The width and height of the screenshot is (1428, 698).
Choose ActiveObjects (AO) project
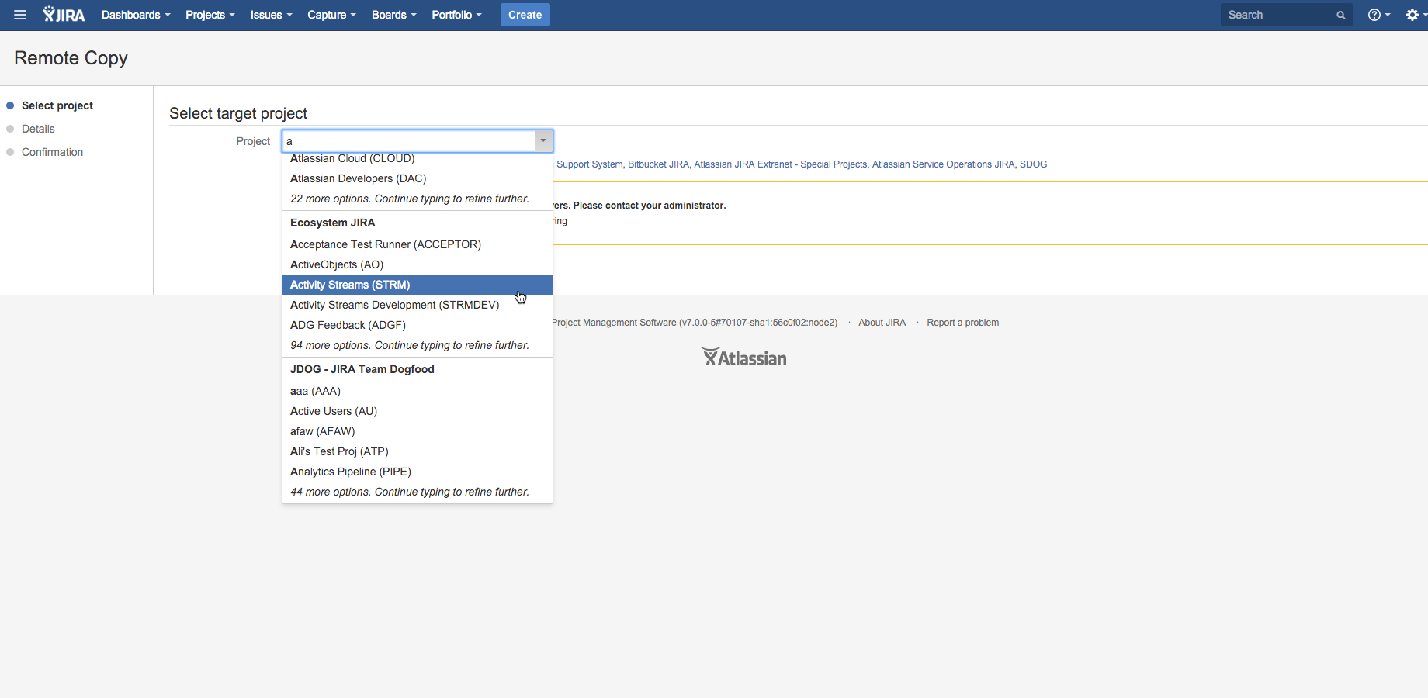point(418,264)
